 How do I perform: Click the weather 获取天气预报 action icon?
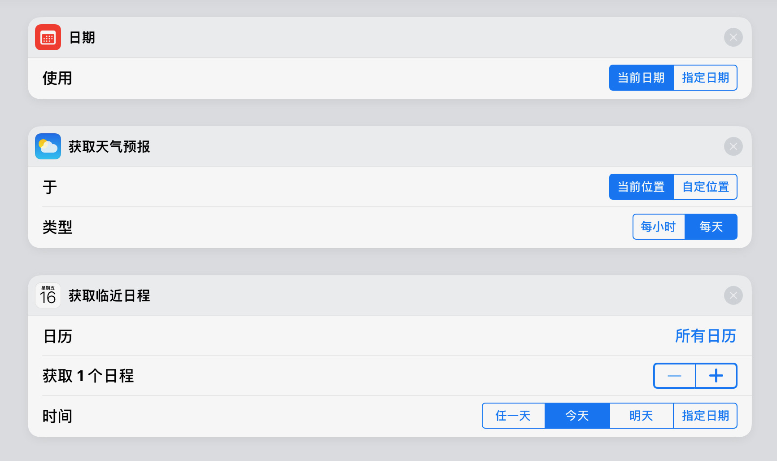[x=48, y=146]
